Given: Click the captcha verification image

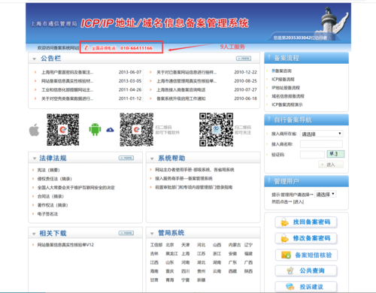Looking at the screenshot, I should 335,154.
